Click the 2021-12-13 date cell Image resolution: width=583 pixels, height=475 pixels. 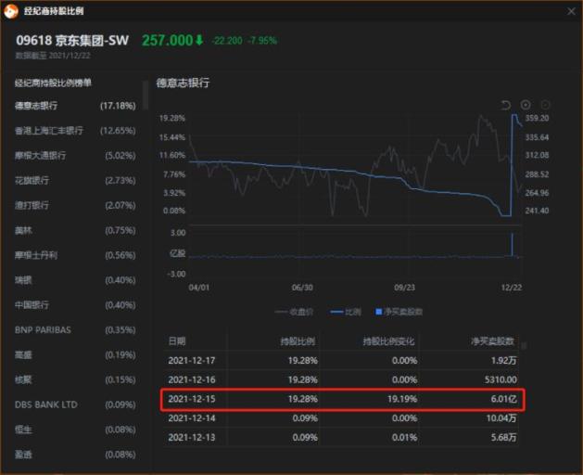[192, 437]
